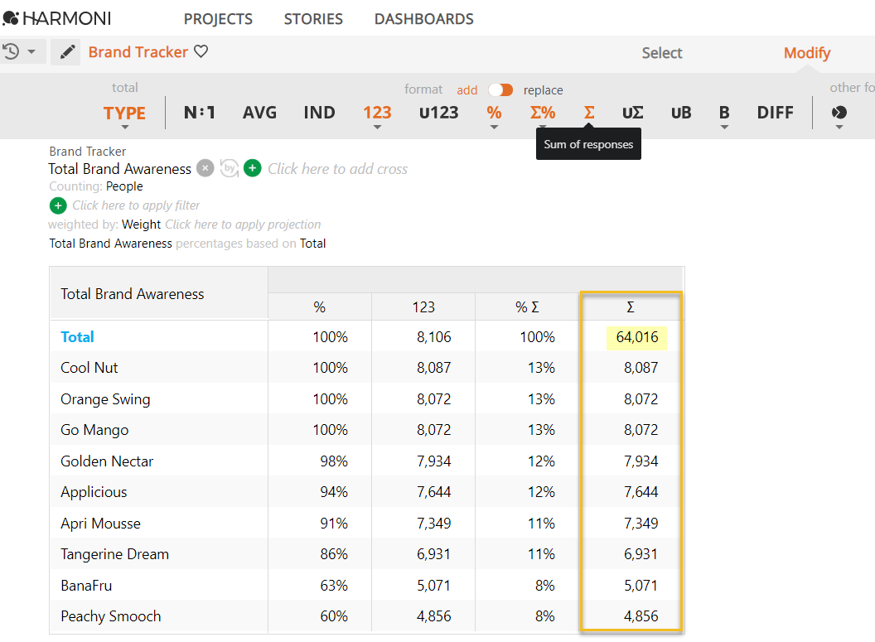Click the highlighted 64,016 cell
The image size is (875, 642).
point(636,337)
